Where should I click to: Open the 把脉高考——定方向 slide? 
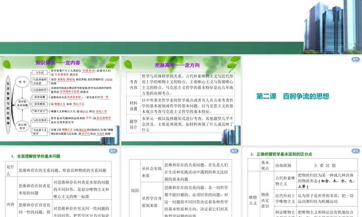(181, 101)
